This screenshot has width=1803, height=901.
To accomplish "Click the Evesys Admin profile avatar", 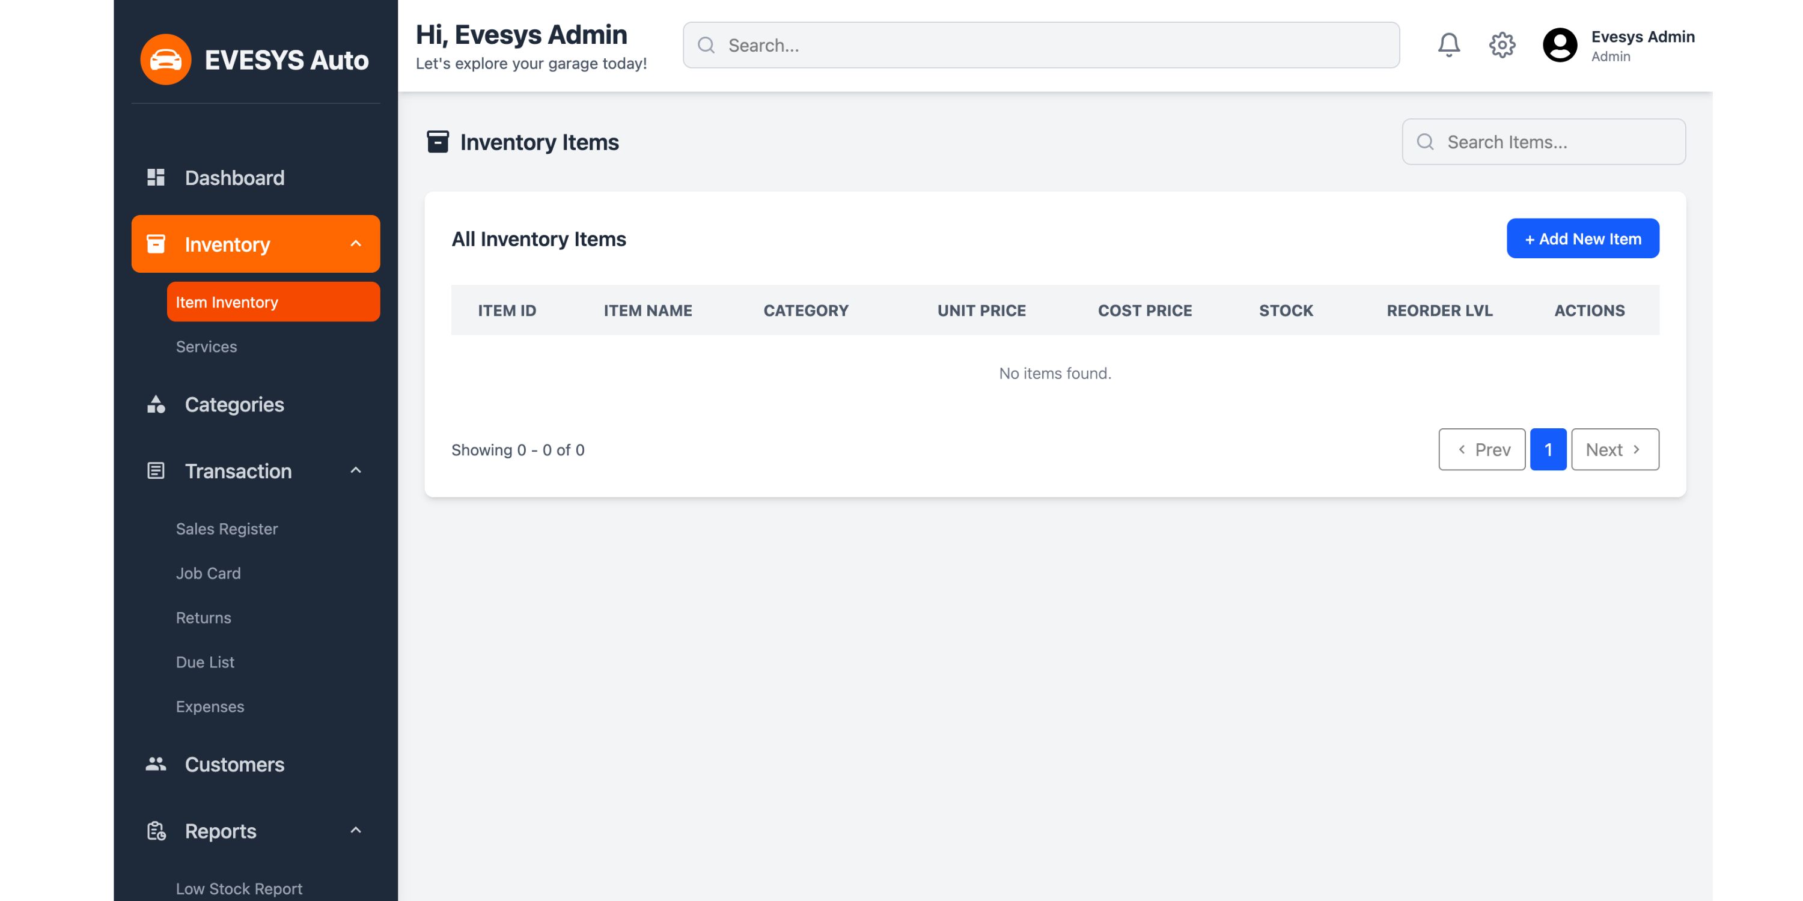I will (x=1560, y=46).
